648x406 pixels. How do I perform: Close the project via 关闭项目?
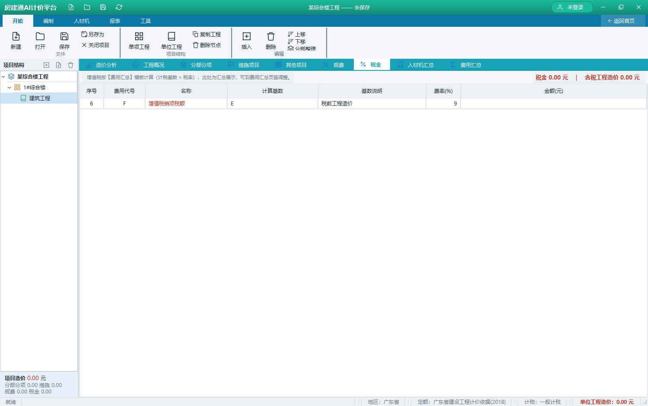pos(95,45)
